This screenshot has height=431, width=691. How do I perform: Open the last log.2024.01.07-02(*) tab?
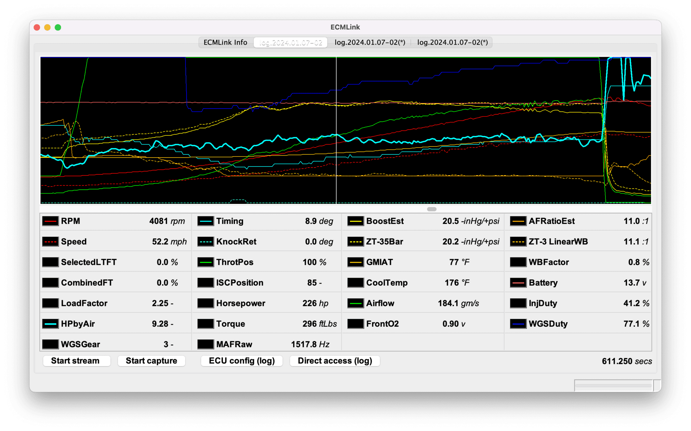tap(452, 42)
